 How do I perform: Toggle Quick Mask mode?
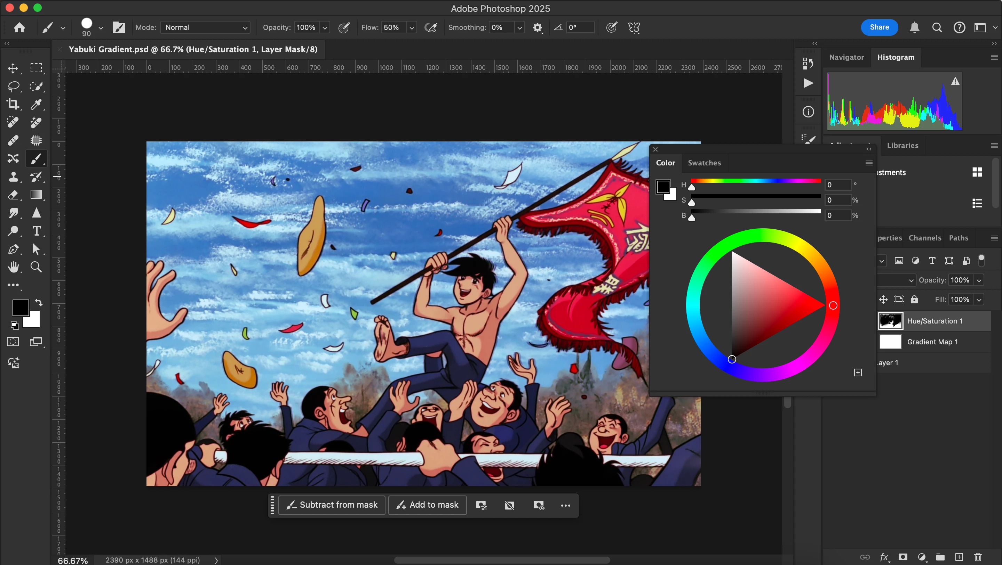(x=13, y=342)
